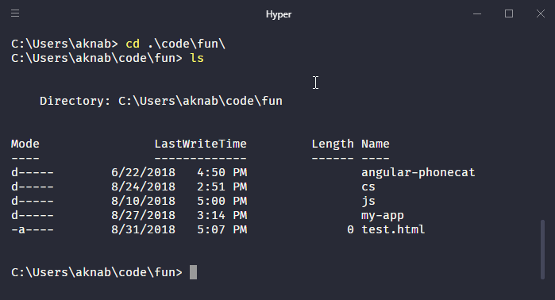The height and width of the screenshot is (300, 555).
Task: Click the time '5:07 PM'
Action: (222, 229)
